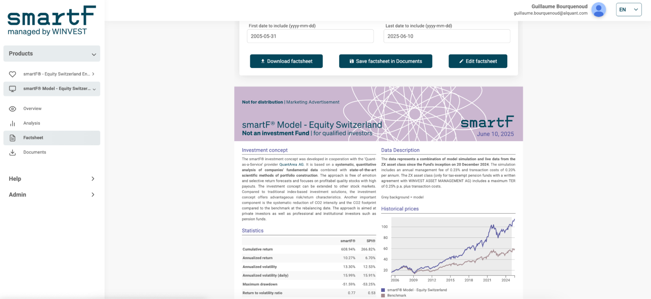
Task: Click the Statistics heading
Action: coord(253,231)
